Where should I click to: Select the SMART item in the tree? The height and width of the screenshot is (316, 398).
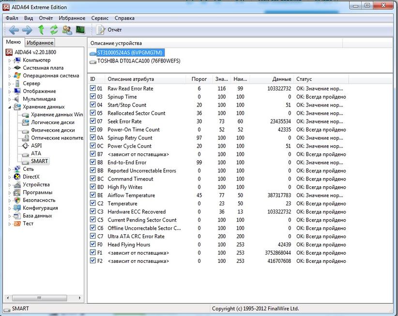coord(39,161)
